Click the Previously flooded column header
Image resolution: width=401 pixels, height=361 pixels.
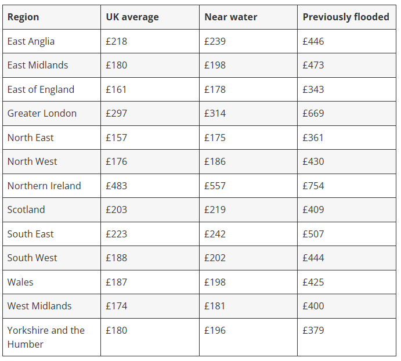point(345,17)
